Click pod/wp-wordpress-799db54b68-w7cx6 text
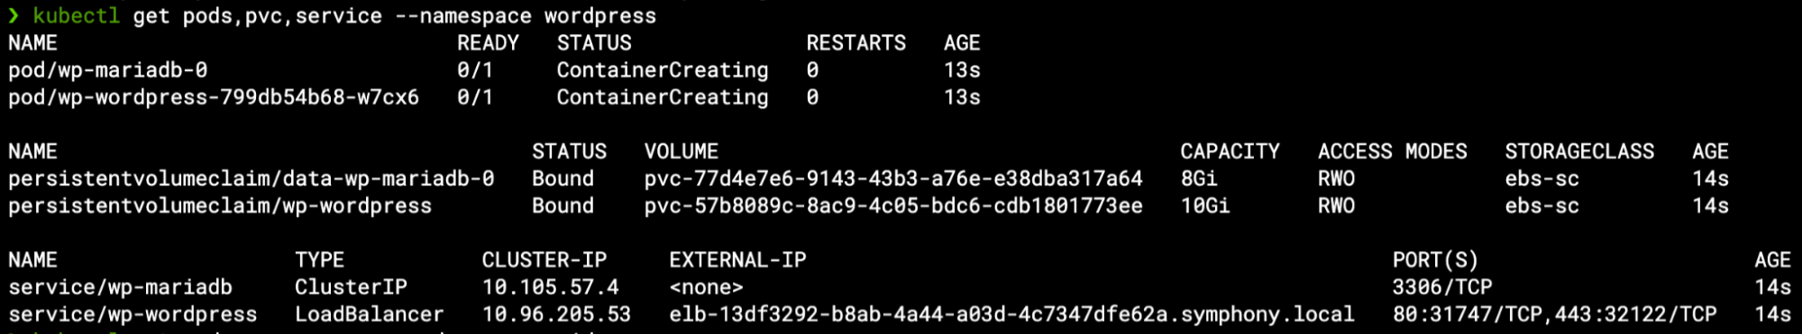 (x=214, y=97)
